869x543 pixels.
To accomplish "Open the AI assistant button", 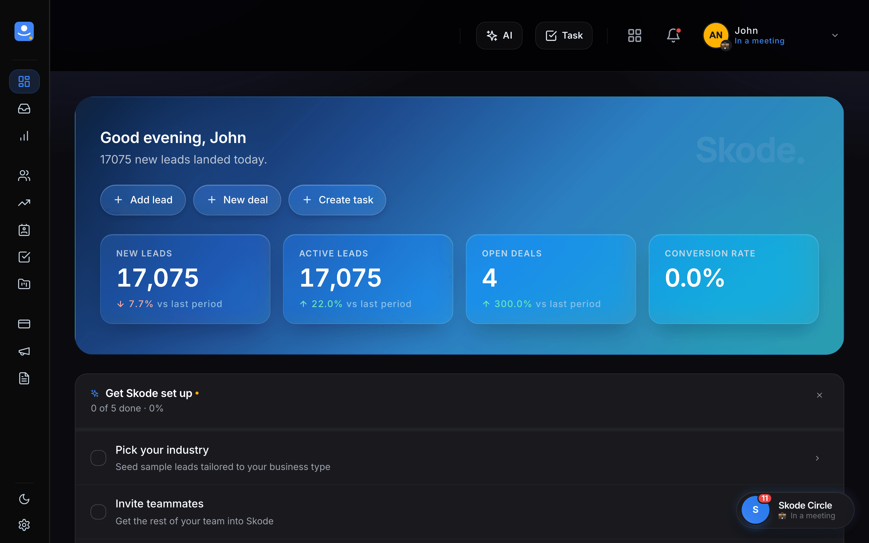I will (x=499, y=36).
